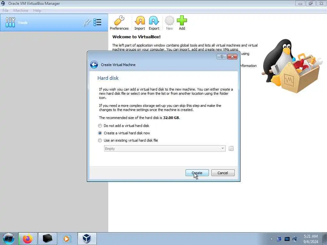This screenshot has width=327, height=245.
Task: Open the File menu
Action: click(5, 11)
